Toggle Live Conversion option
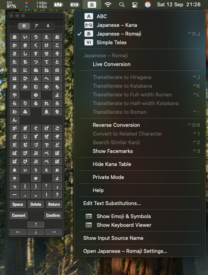 pyautogui.click(x=111, y=64)
